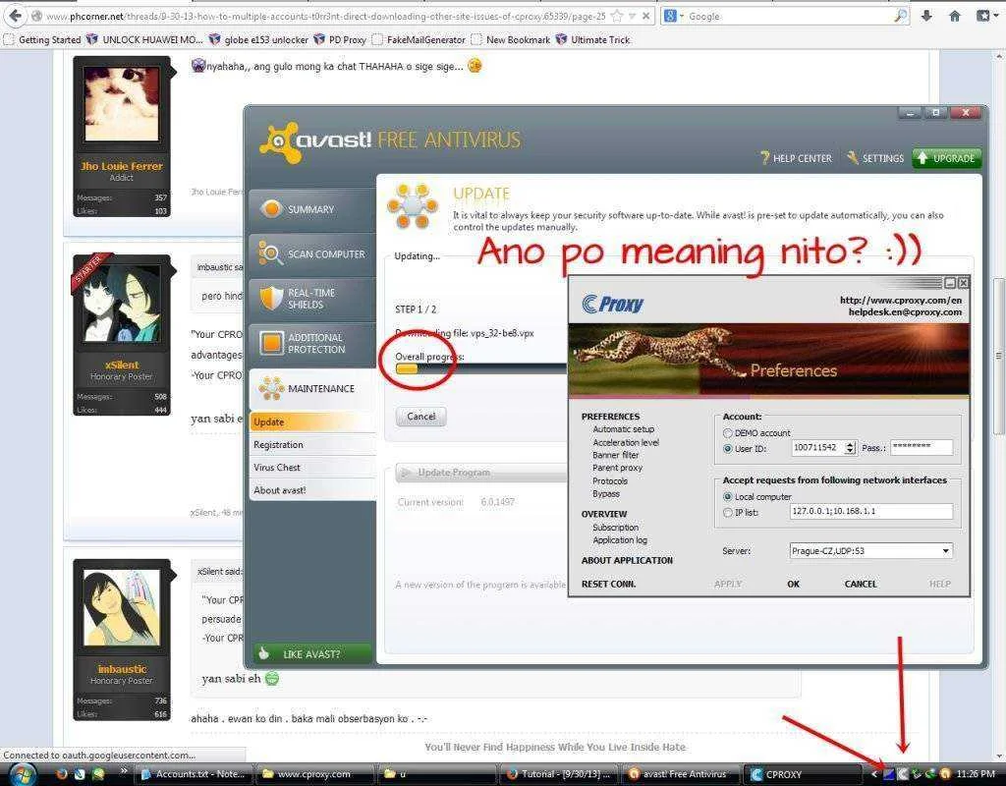Open the imbaustic username link
This screenshot has width=1006, height=786.
122,669
